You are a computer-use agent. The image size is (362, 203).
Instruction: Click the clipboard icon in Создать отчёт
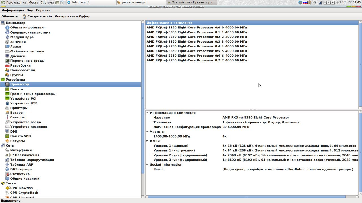[25, 16]
